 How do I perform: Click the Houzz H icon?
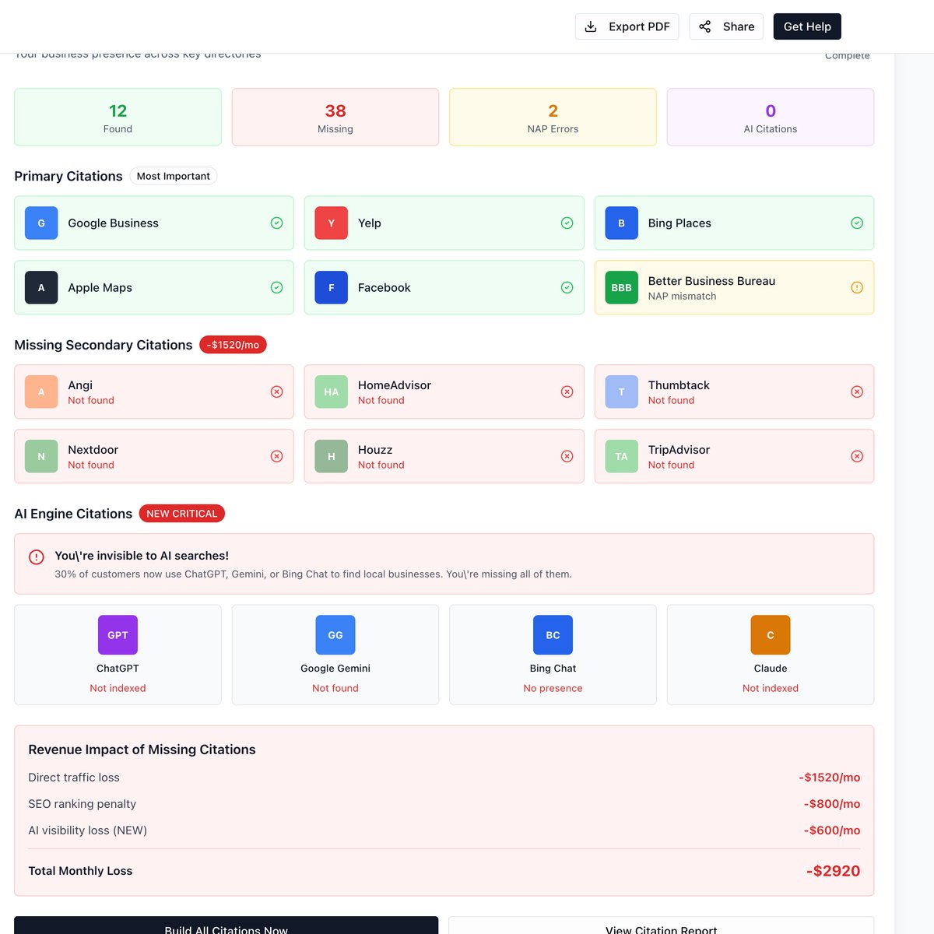[x=331, y=456]
